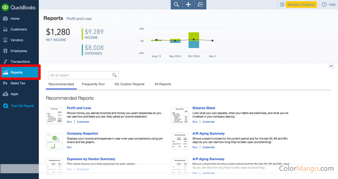Open Customers in the sidebar
338x179 pixels.
pyautogui.click(x=18, y=29)
